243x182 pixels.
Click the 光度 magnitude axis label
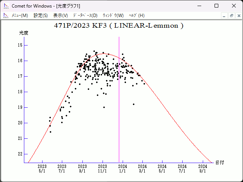pos(24,33)
